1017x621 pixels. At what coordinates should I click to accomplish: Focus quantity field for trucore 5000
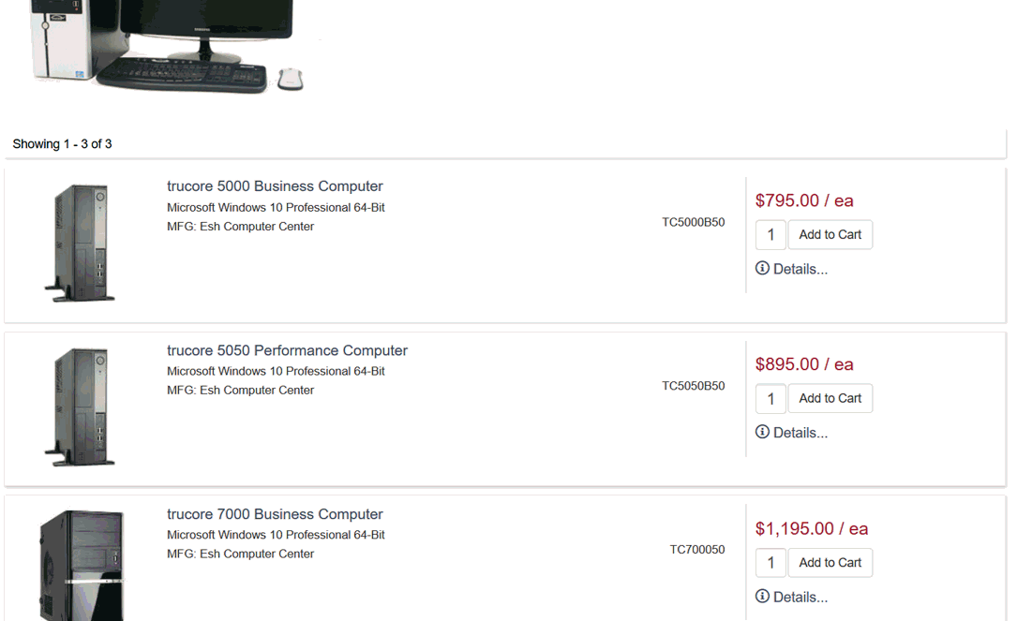[x=770, y=235]
